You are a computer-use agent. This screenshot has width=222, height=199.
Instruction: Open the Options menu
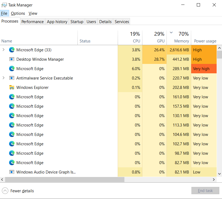coord(18,13)
